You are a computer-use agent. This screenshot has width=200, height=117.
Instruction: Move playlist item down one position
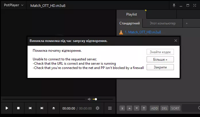pos(137,108)
